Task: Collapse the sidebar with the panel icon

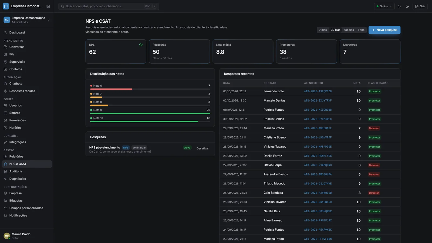Action: click(48, 6)
